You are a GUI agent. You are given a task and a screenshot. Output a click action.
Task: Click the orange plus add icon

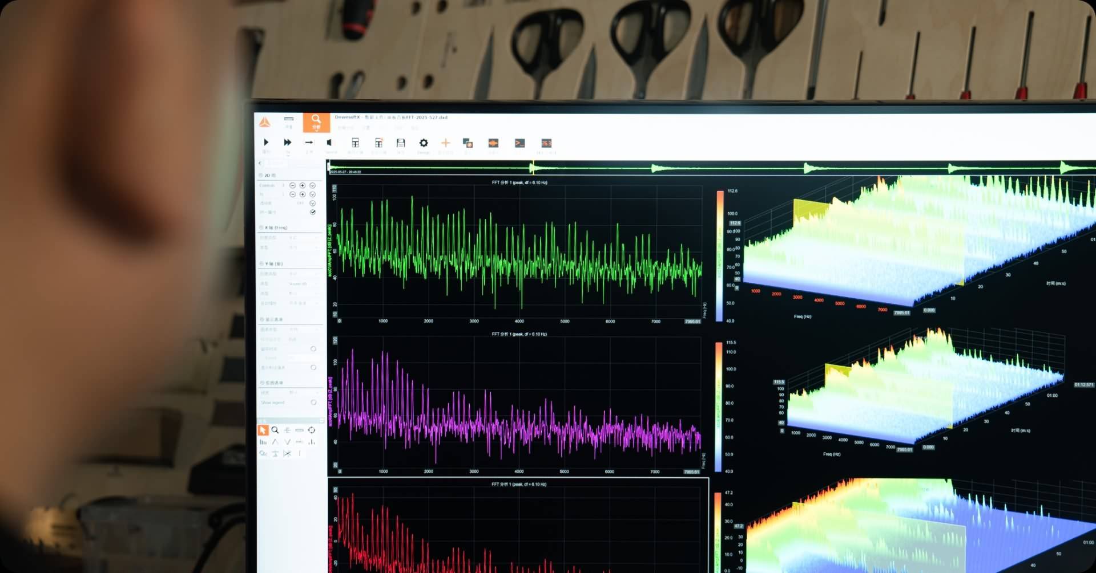[x=446, y=143]
